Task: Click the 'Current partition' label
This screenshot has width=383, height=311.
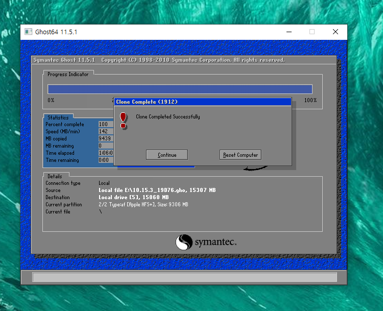Action: 64,204
